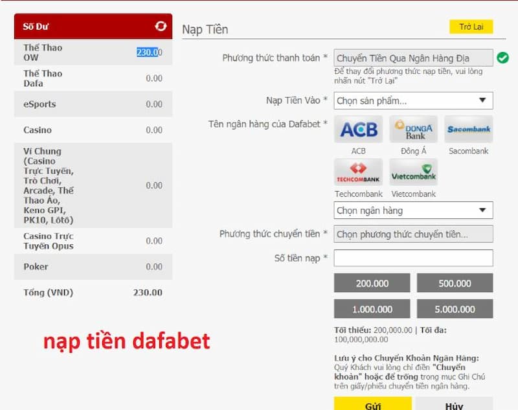The height and width of the screenshot is (410, 518).
Task: Choose the 500.000 preset amount
Action: (x=455, y=283)
